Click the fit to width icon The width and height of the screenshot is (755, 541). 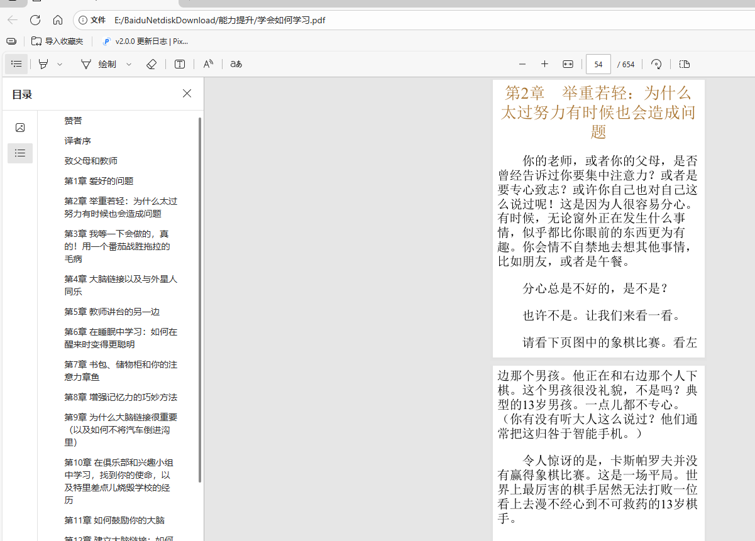(x=568, y=64)
